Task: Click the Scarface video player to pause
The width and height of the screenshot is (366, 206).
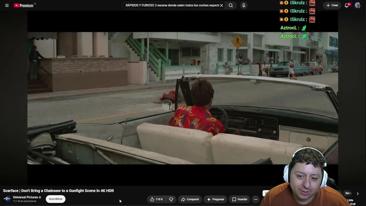Action: (182, 98)
